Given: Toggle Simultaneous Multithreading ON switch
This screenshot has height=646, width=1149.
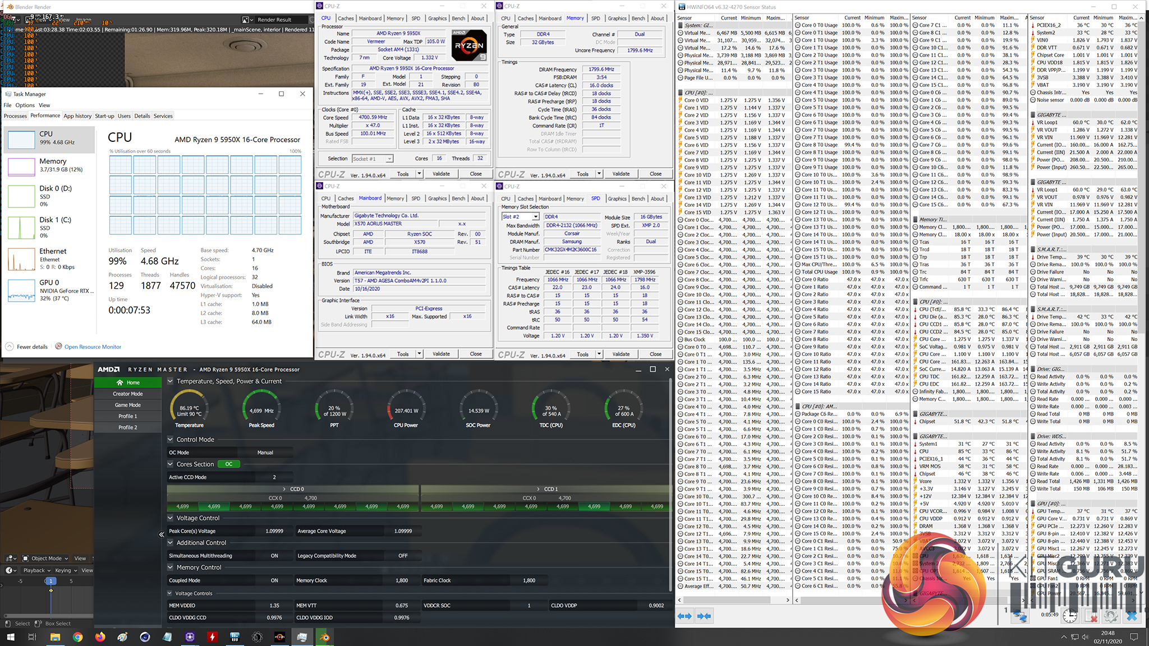Looking at the screenshot, I should pyautogui.click(x=274, y=556).
